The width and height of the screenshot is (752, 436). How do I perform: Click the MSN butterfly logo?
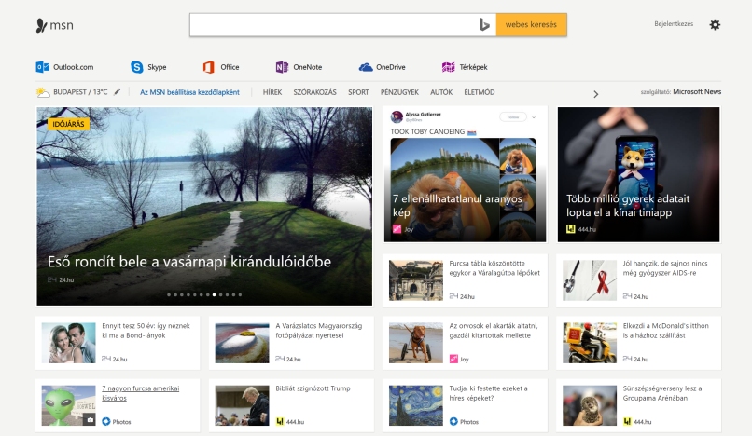(x=42, y=25)
